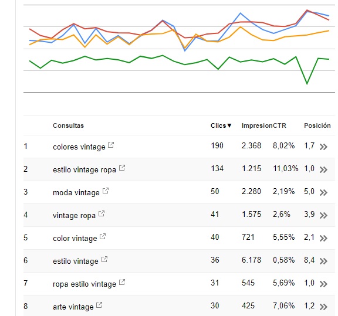Open the color vintage query

click(75, 239)
